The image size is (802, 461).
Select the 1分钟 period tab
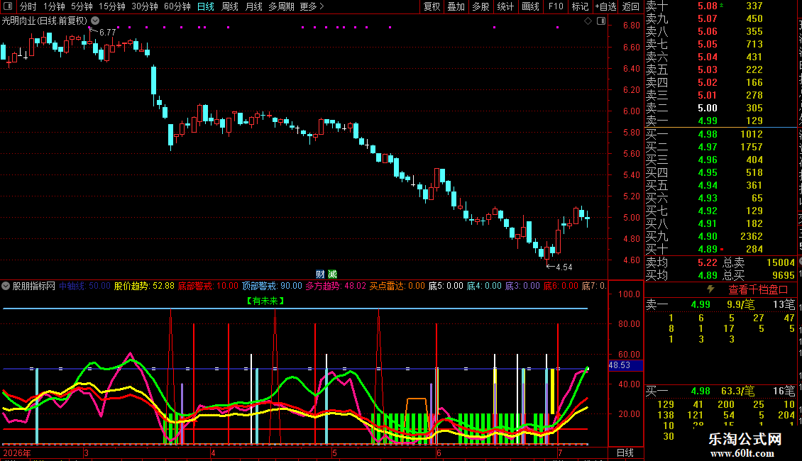(x=54, y=6)
